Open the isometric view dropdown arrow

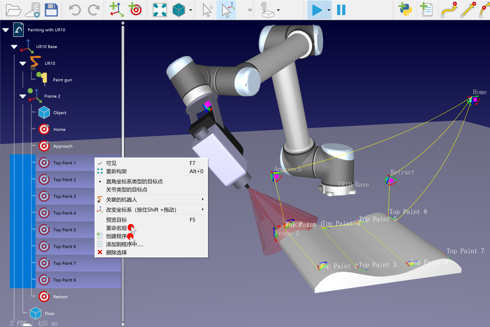point(191,10)
